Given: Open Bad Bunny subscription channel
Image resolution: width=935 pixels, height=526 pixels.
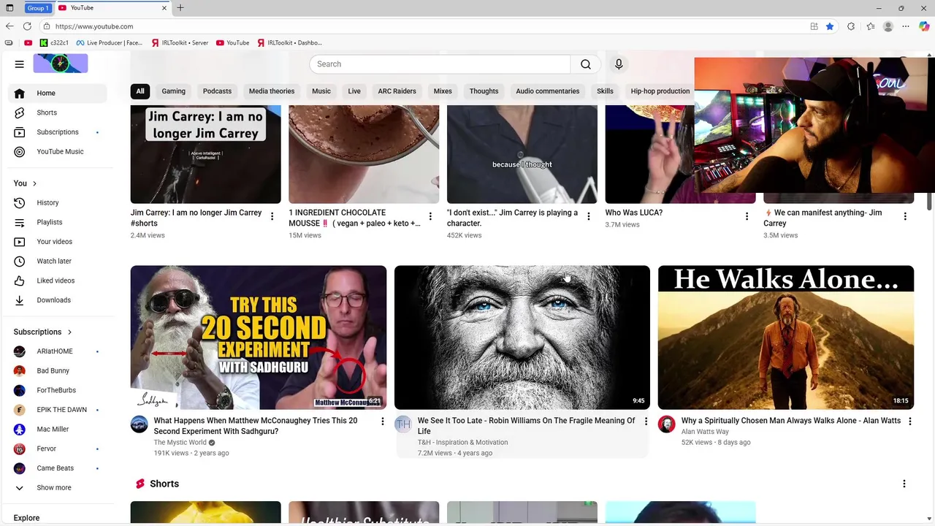Looking at the screenshot, I should click(58, 370).
